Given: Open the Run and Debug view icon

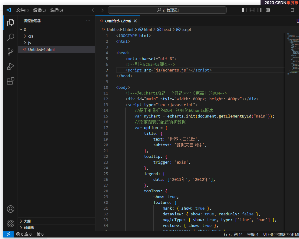Looking at the screenshot, I should tap(11, 66).
